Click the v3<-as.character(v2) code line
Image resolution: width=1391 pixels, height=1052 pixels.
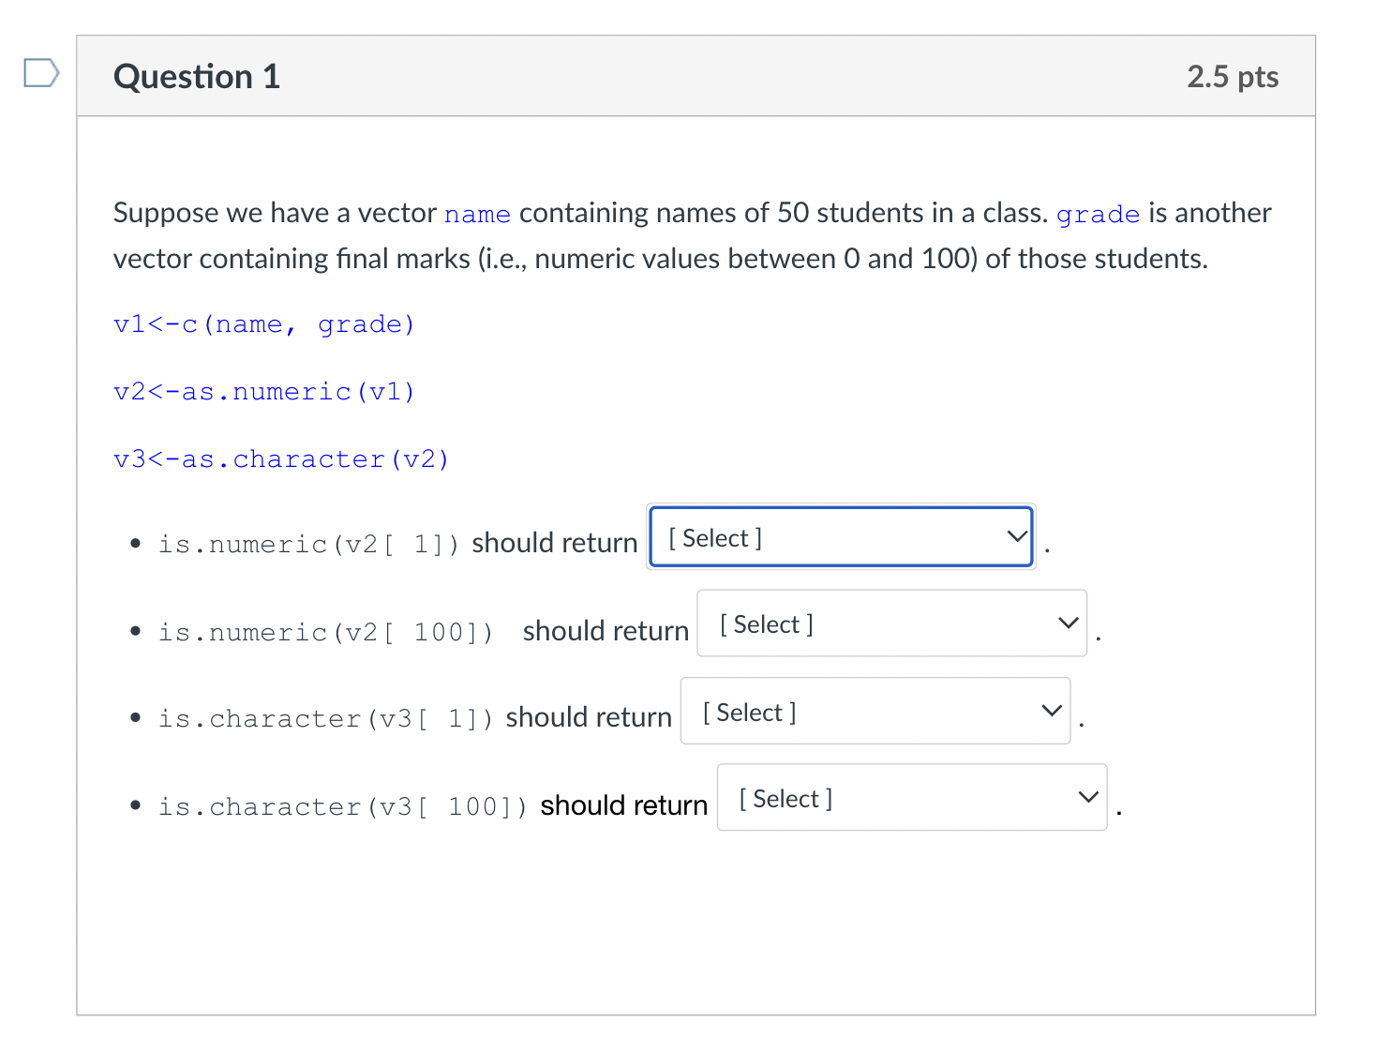tap(280, 459)
